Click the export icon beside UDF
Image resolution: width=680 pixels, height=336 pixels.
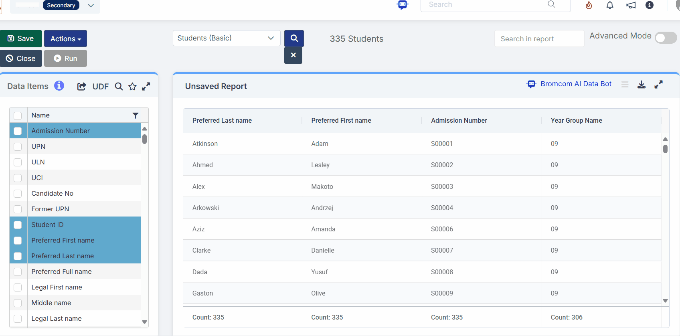coord(81,87)
